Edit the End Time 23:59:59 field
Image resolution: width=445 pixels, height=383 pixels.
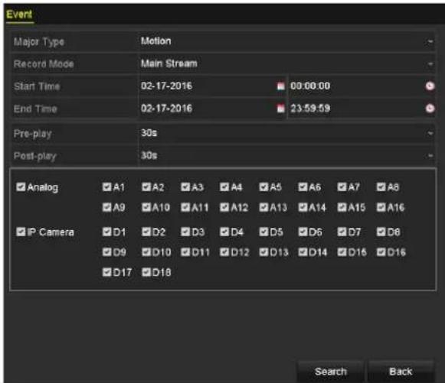pyautogui.click(x=362, y=109)
